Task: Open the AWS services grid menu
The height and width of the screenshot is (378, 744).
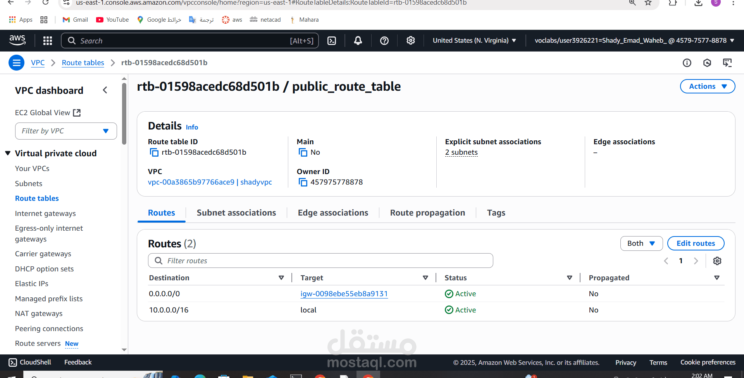Action: tap(48, 41)
